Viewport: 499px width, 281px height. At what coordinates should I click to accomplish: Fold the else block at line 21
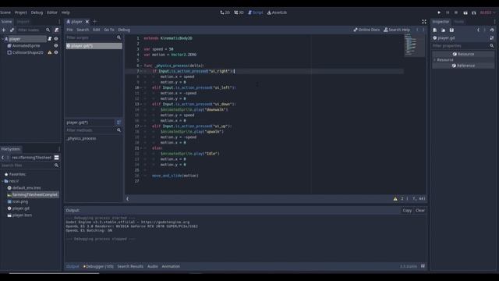(x=142, y=148)
